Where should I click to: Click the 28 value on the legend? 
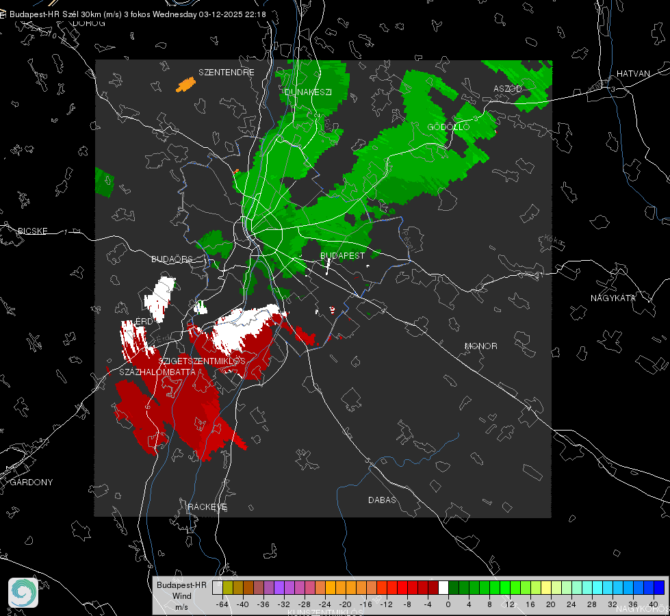tap(591, 604)
